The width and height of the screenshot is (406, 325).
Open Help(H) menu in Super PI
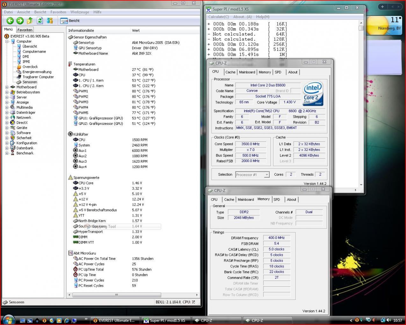pyautogui.click(x=263, y=17)
